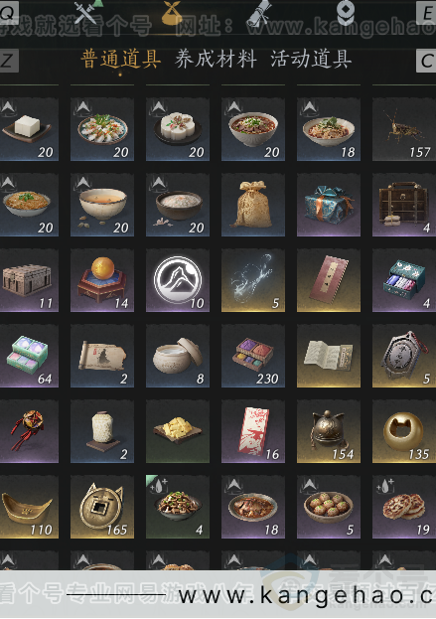Select the bronze cat bell showing 154
The height and width of the screenshot is (619, 436).
(329, 431)
